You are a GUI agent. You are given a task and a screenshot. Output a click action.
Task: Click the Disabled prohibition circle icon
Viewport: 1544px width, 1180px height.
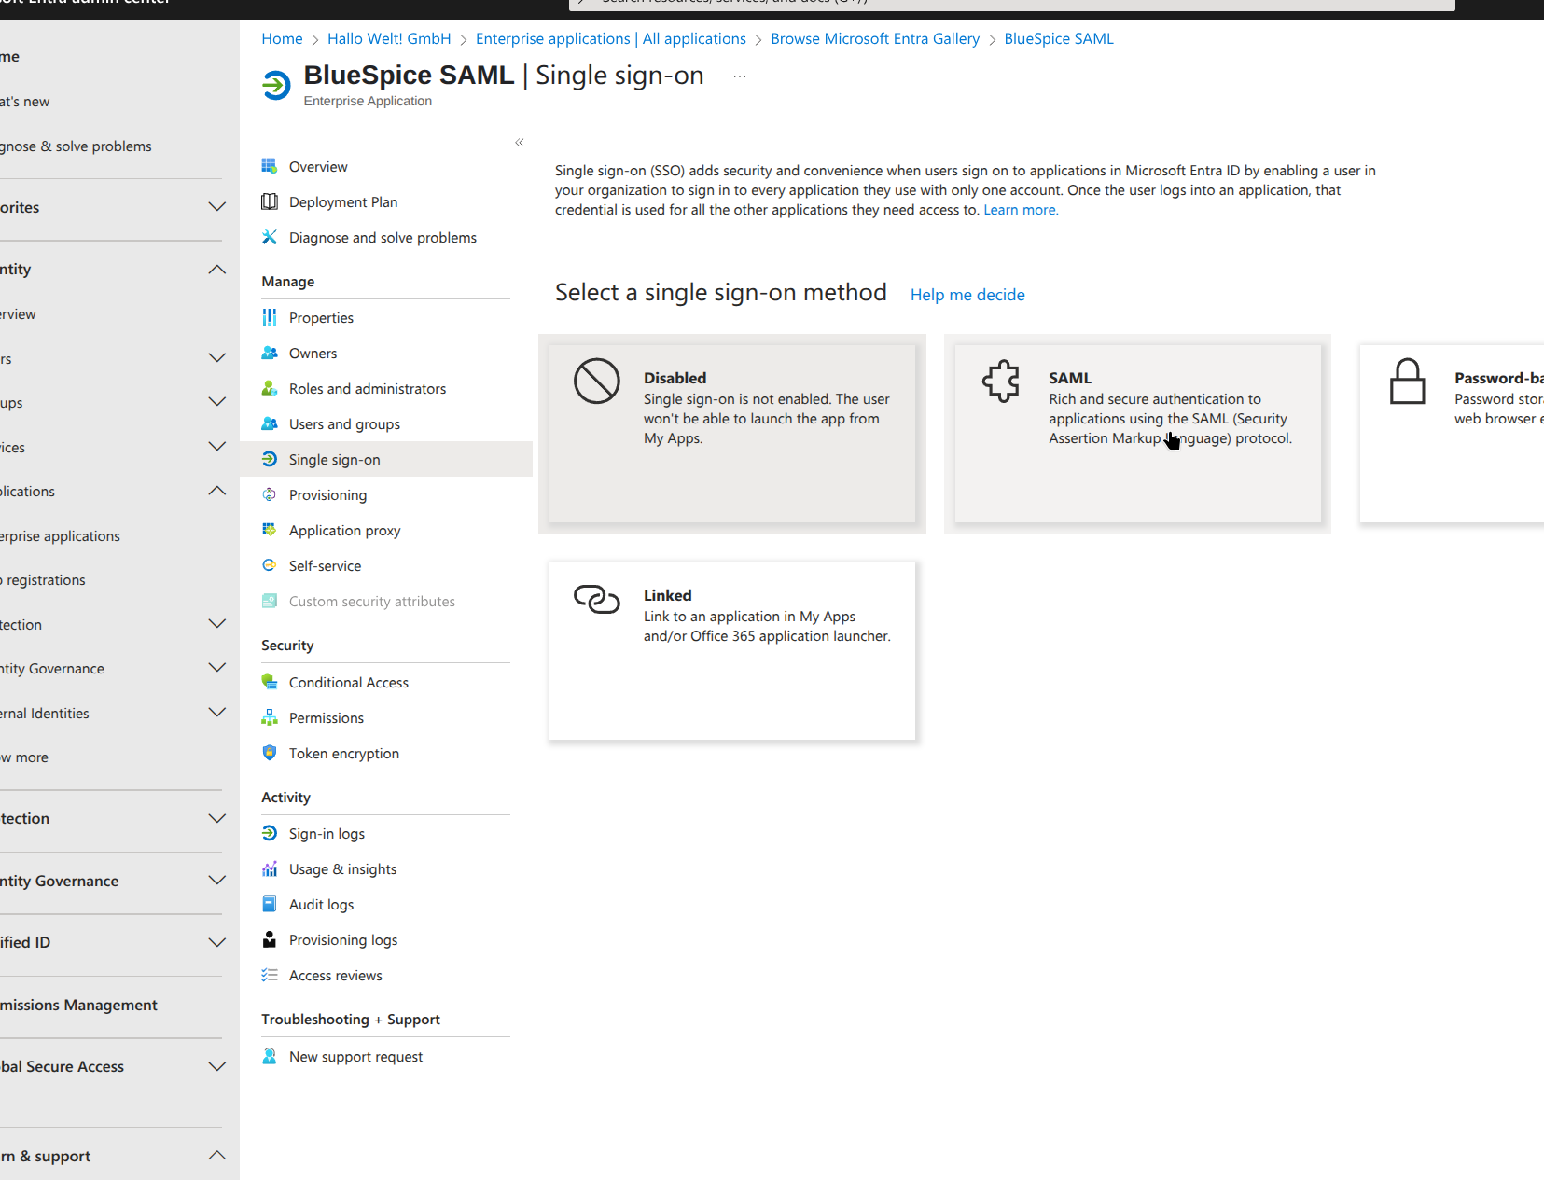pos(597,381)
